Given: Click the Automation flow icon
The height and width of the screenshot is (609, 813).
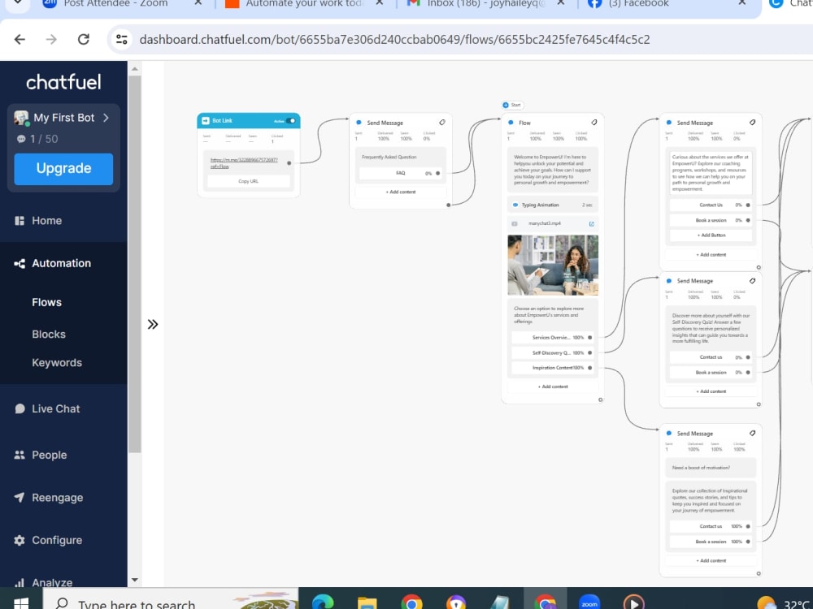Looking at the screenshot, I should pos(20,264).
